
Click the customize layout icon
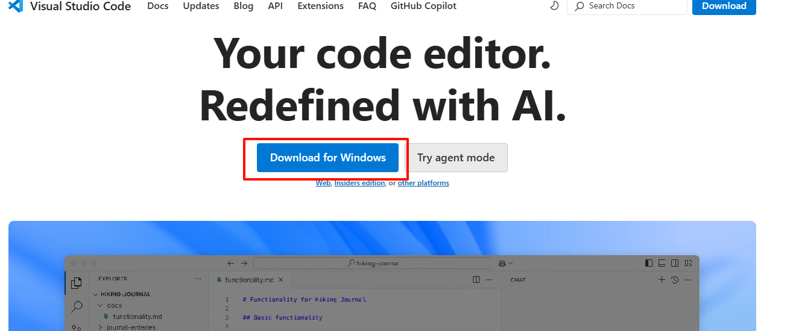[688, 263]
